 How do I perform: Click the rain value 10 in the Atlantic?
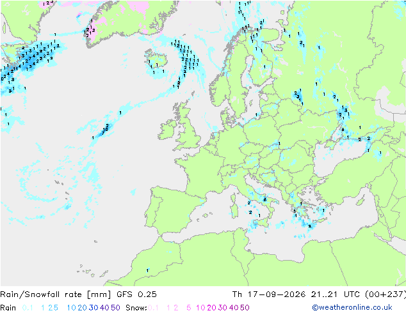(105, 130)
